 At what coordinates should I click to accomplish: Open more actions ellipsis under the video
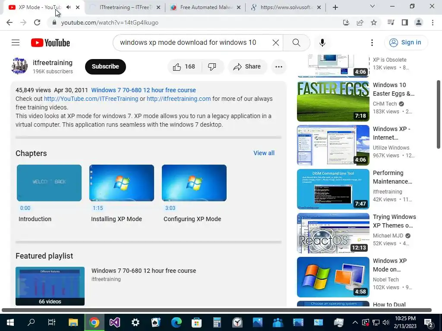tap(279, 67)
